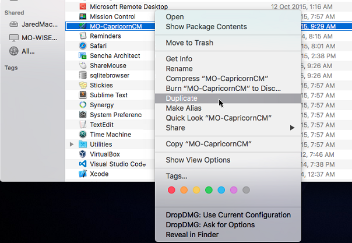Select Reveal in Finder
The image size is (352, 243).
[228, 235]
